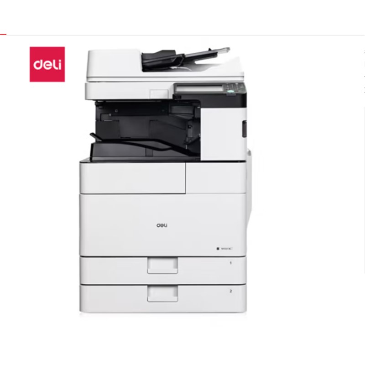
Task: Click the paper drawer labeled 1
Action: click(x=163, y=270)
